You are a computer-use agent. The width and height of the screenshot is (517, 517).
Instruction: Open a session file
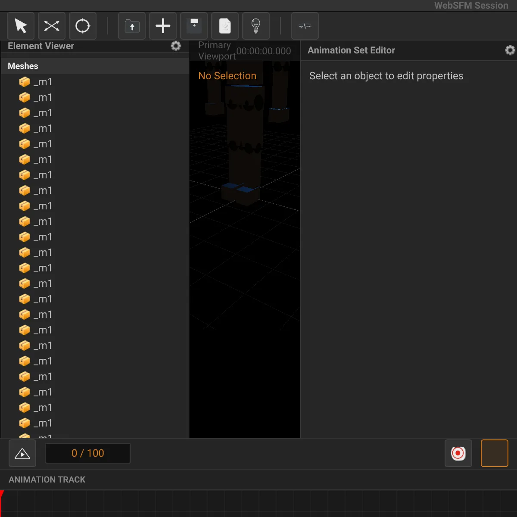[131, 26]
